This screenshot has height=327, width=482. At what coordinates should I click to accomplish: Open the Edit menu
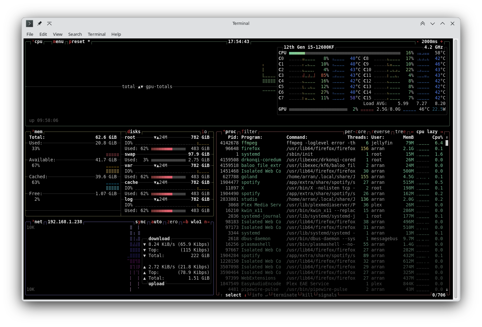coord(43,34)
